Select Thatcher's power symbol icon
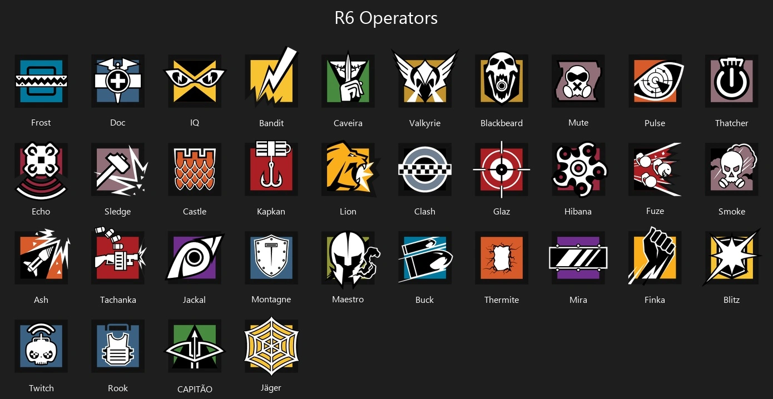This screenshot has width=773, height=399. 732,81
